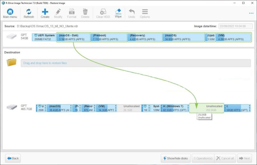Click the Refresh toolbar icon
The width and height of the screenshot is (257, 165).
[x=29, y=12]
